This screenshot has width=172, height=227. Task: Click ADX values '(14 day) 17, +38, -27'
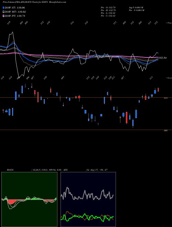point(97,170)
